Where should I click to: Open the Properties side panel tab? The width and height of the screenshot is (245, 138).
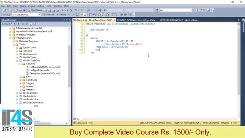pyautogui.click(x=243, y=25)
